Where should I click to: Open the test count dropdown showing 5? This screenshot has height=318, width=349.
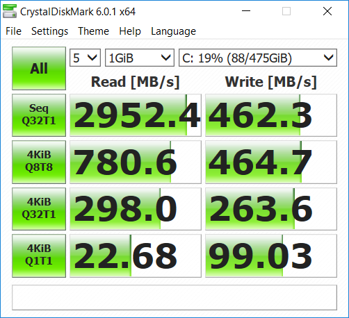tap(85, 58)
